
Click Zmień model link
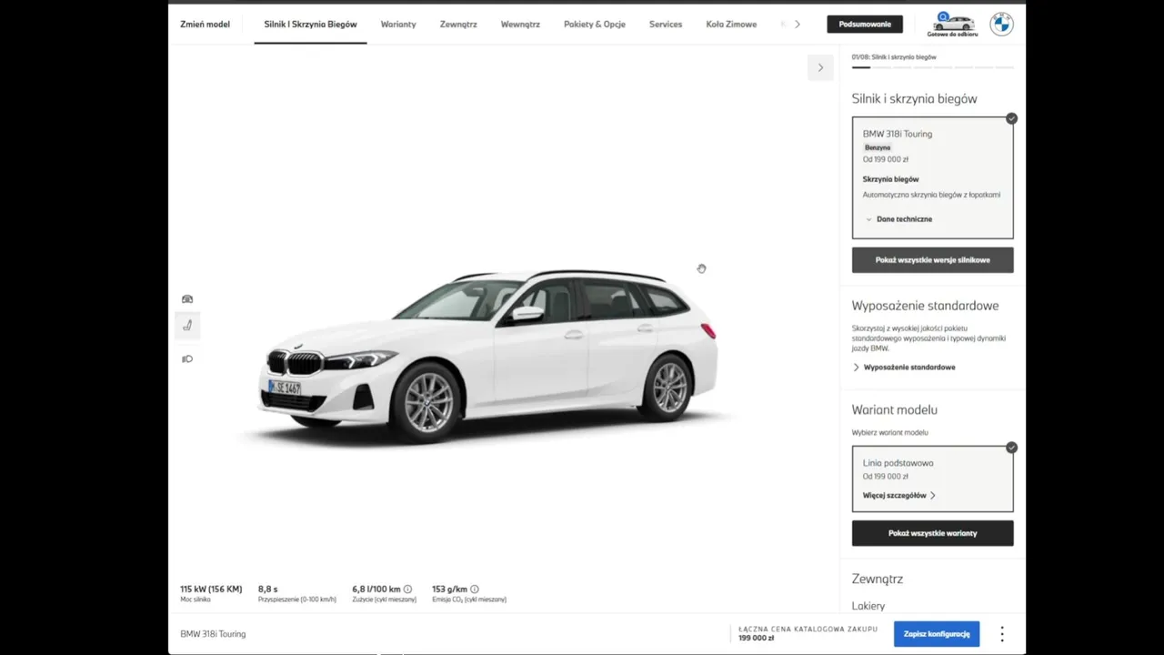pyautogui.click(x=205, y=25)
